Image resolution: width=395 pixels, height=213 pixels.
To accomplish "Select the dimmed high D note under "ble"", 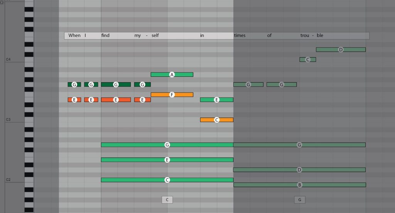I will [x=341, y=50].
